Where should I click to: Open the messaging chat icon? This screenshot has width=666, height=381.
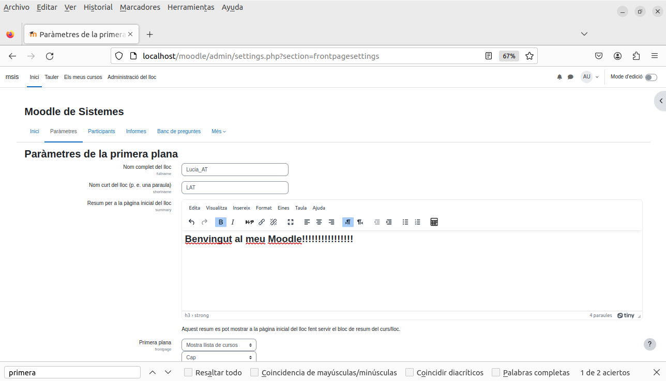570,77
